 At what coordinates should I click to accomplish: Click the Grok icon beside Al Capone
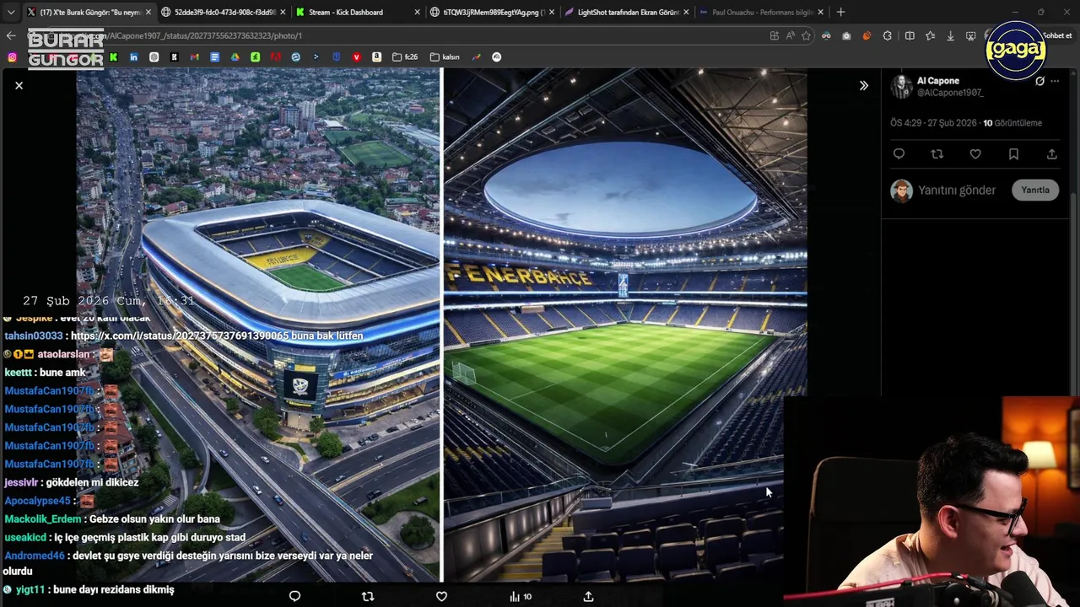1039,81
